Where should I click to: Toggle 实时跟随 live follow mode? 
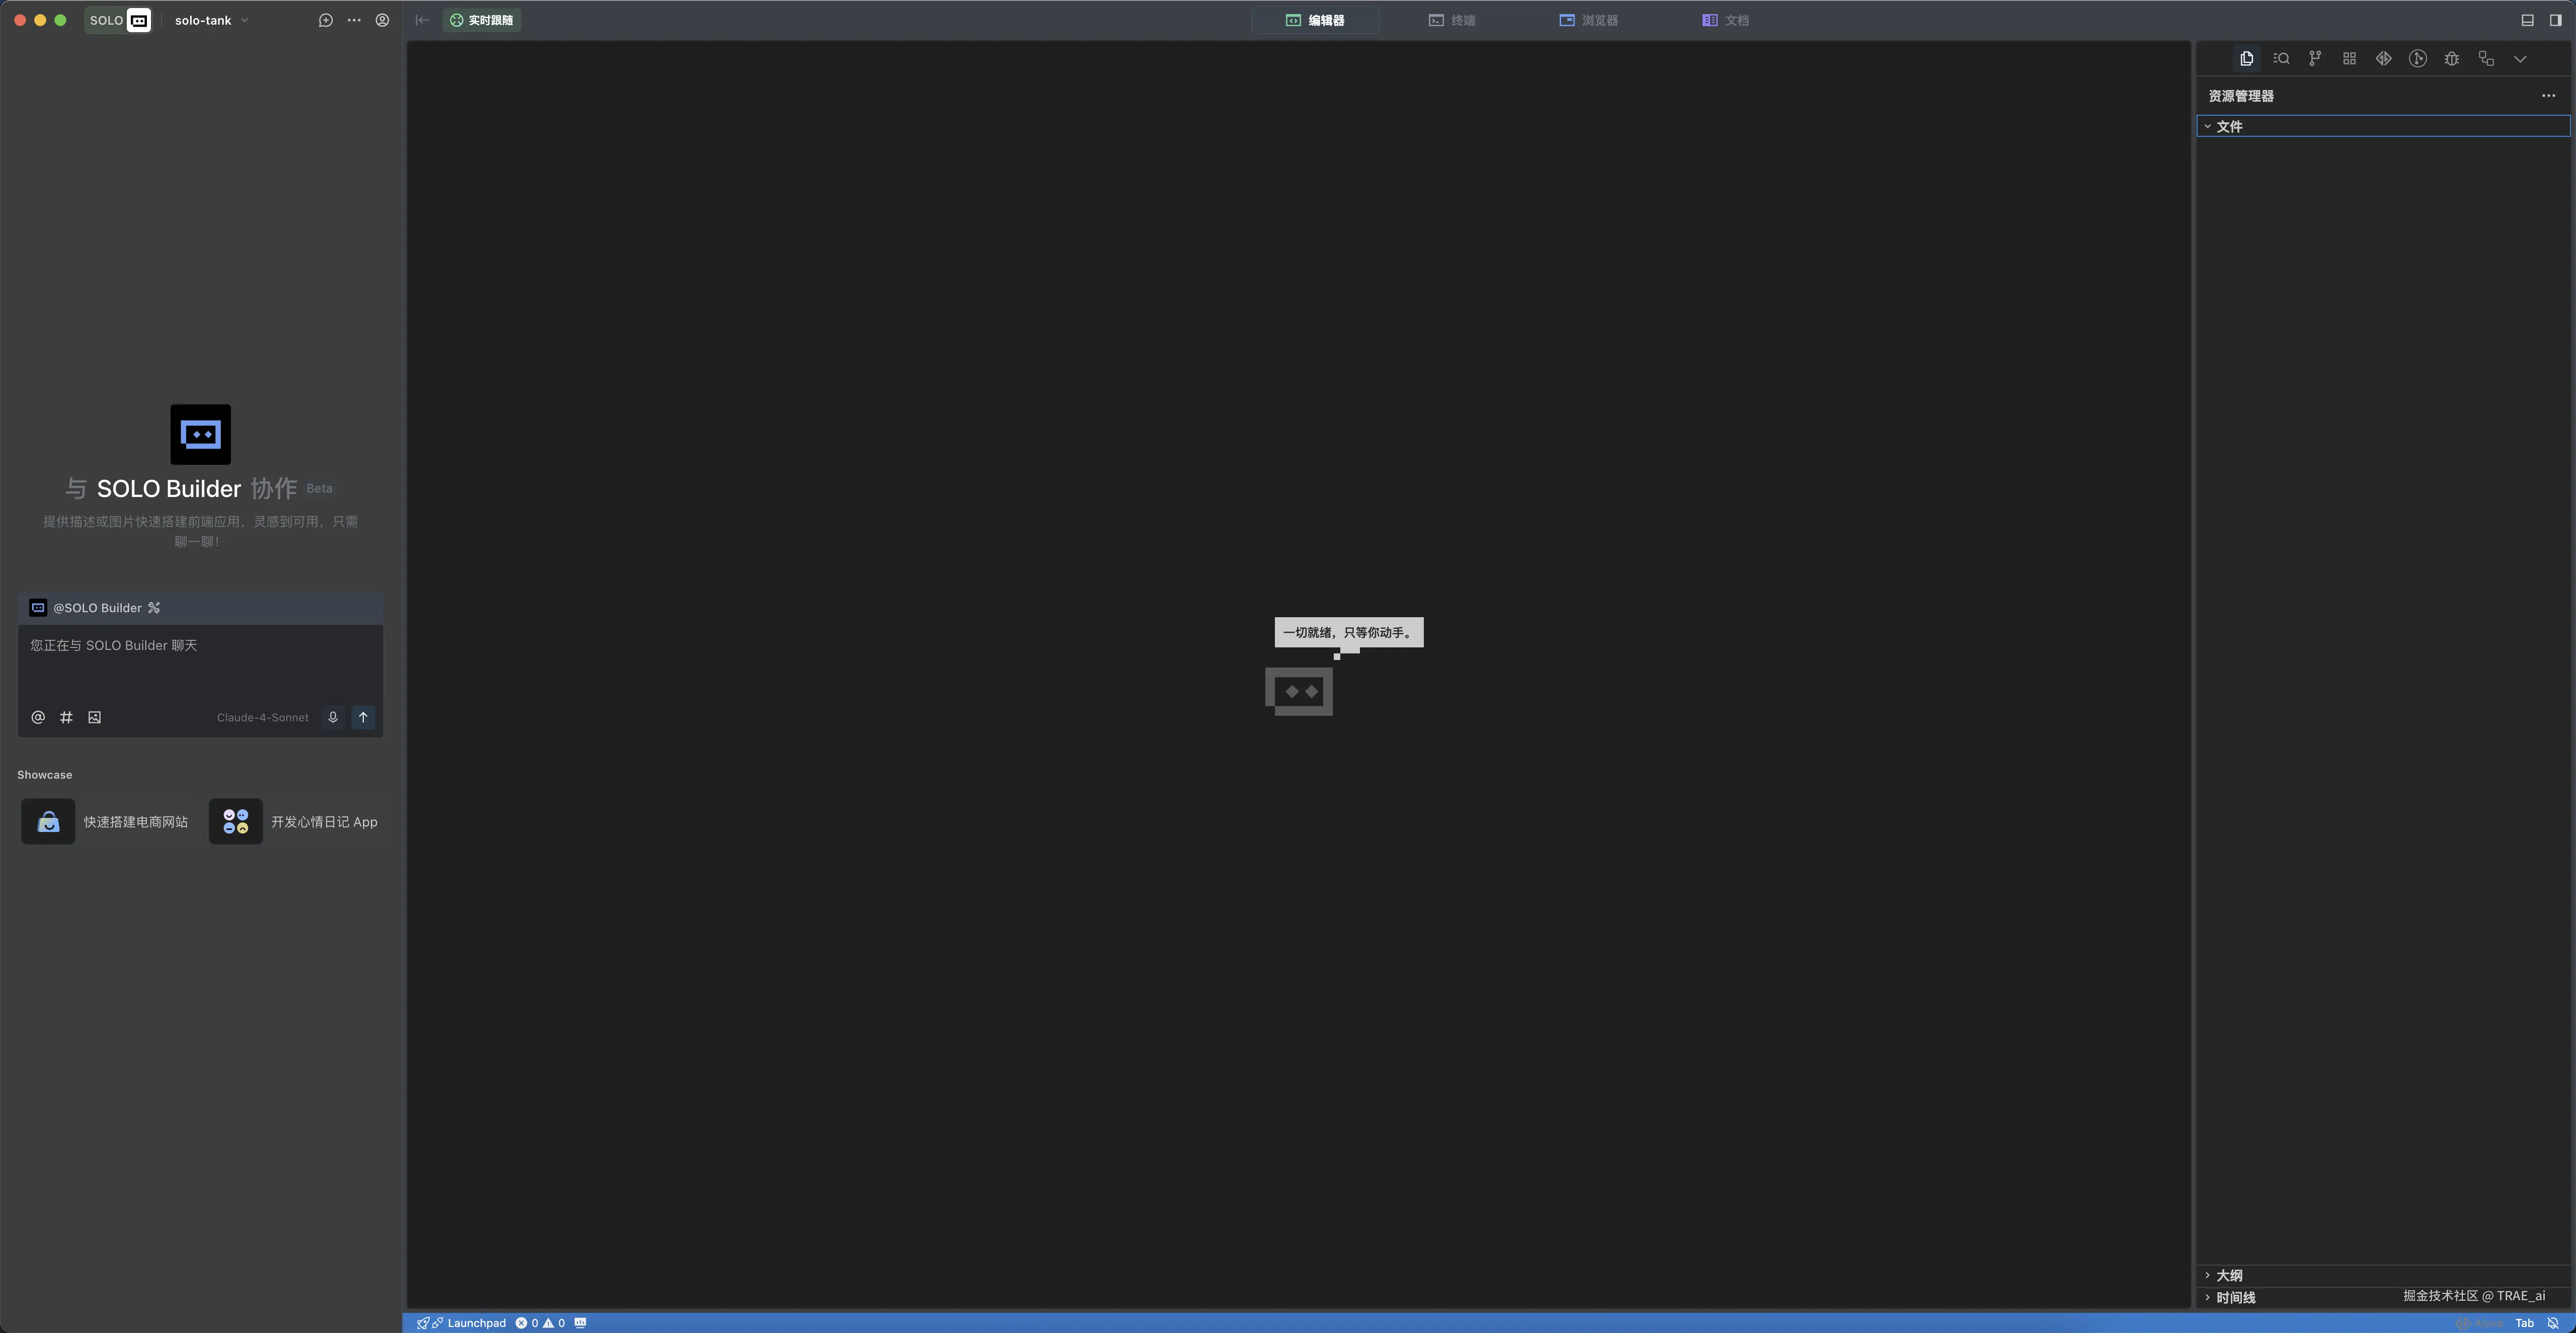(482, 20)
